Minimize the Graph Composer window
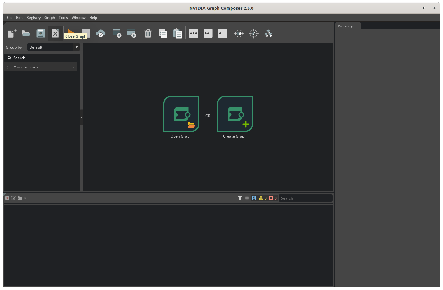This screenshot has width=443, height=290. pyautogui.click(x=414, y=8)
